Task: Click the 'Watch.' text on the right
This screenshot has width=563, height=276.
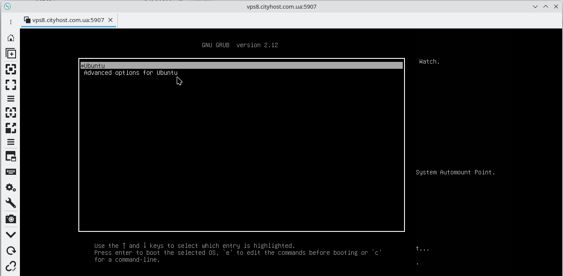Action: coord(429,61)
